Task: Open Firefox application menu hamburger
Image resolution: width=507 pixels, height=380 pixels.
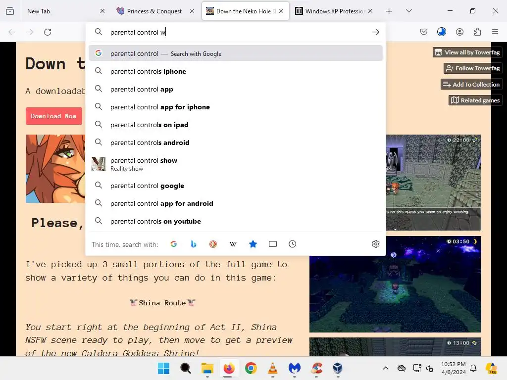Action: tap(495, 32)
